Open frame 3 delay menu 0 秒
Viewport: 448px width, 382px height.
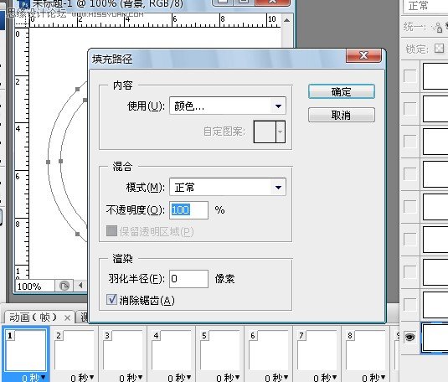pos(131,378)
